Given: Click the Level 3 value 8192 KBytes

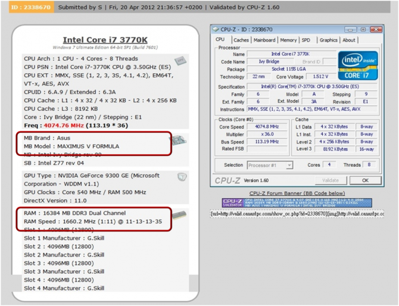Looking at the screenshot, I should 334,149.
